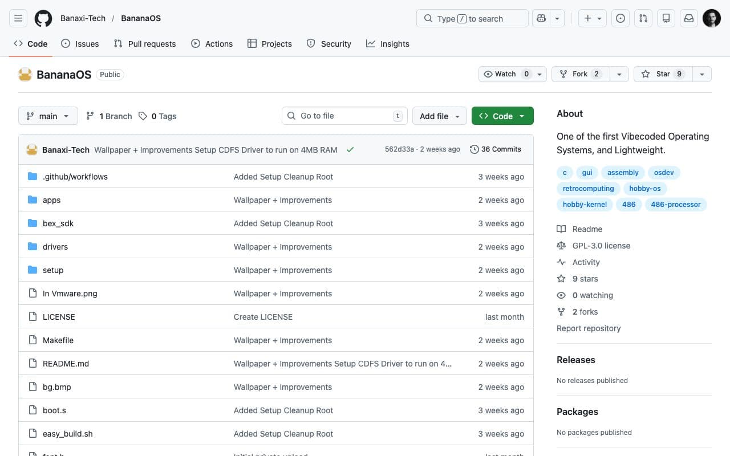Viewport: 730px width, 456px height.
Task: Click inside the Go to file field
Action: pyautogui.click(x=344, y=116)
